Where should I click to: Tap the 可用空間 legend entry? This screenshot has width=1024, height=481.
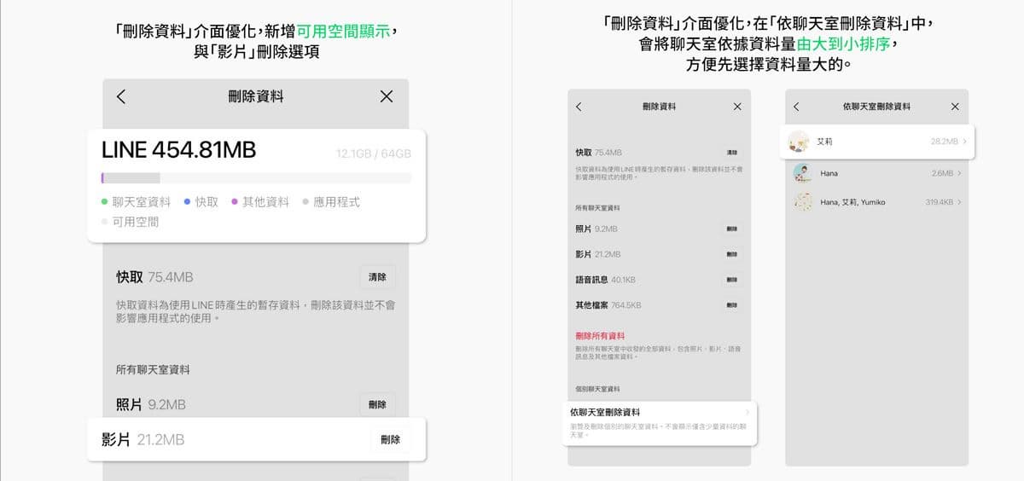pos(130,222)
